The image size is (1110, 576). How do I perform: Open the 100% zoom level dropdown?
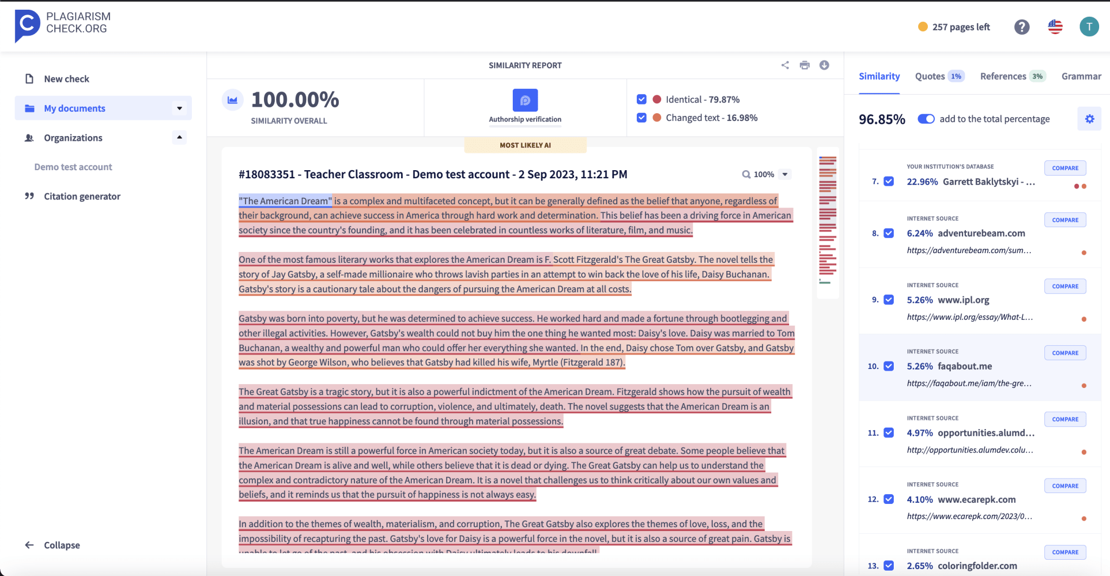point(784,174)
